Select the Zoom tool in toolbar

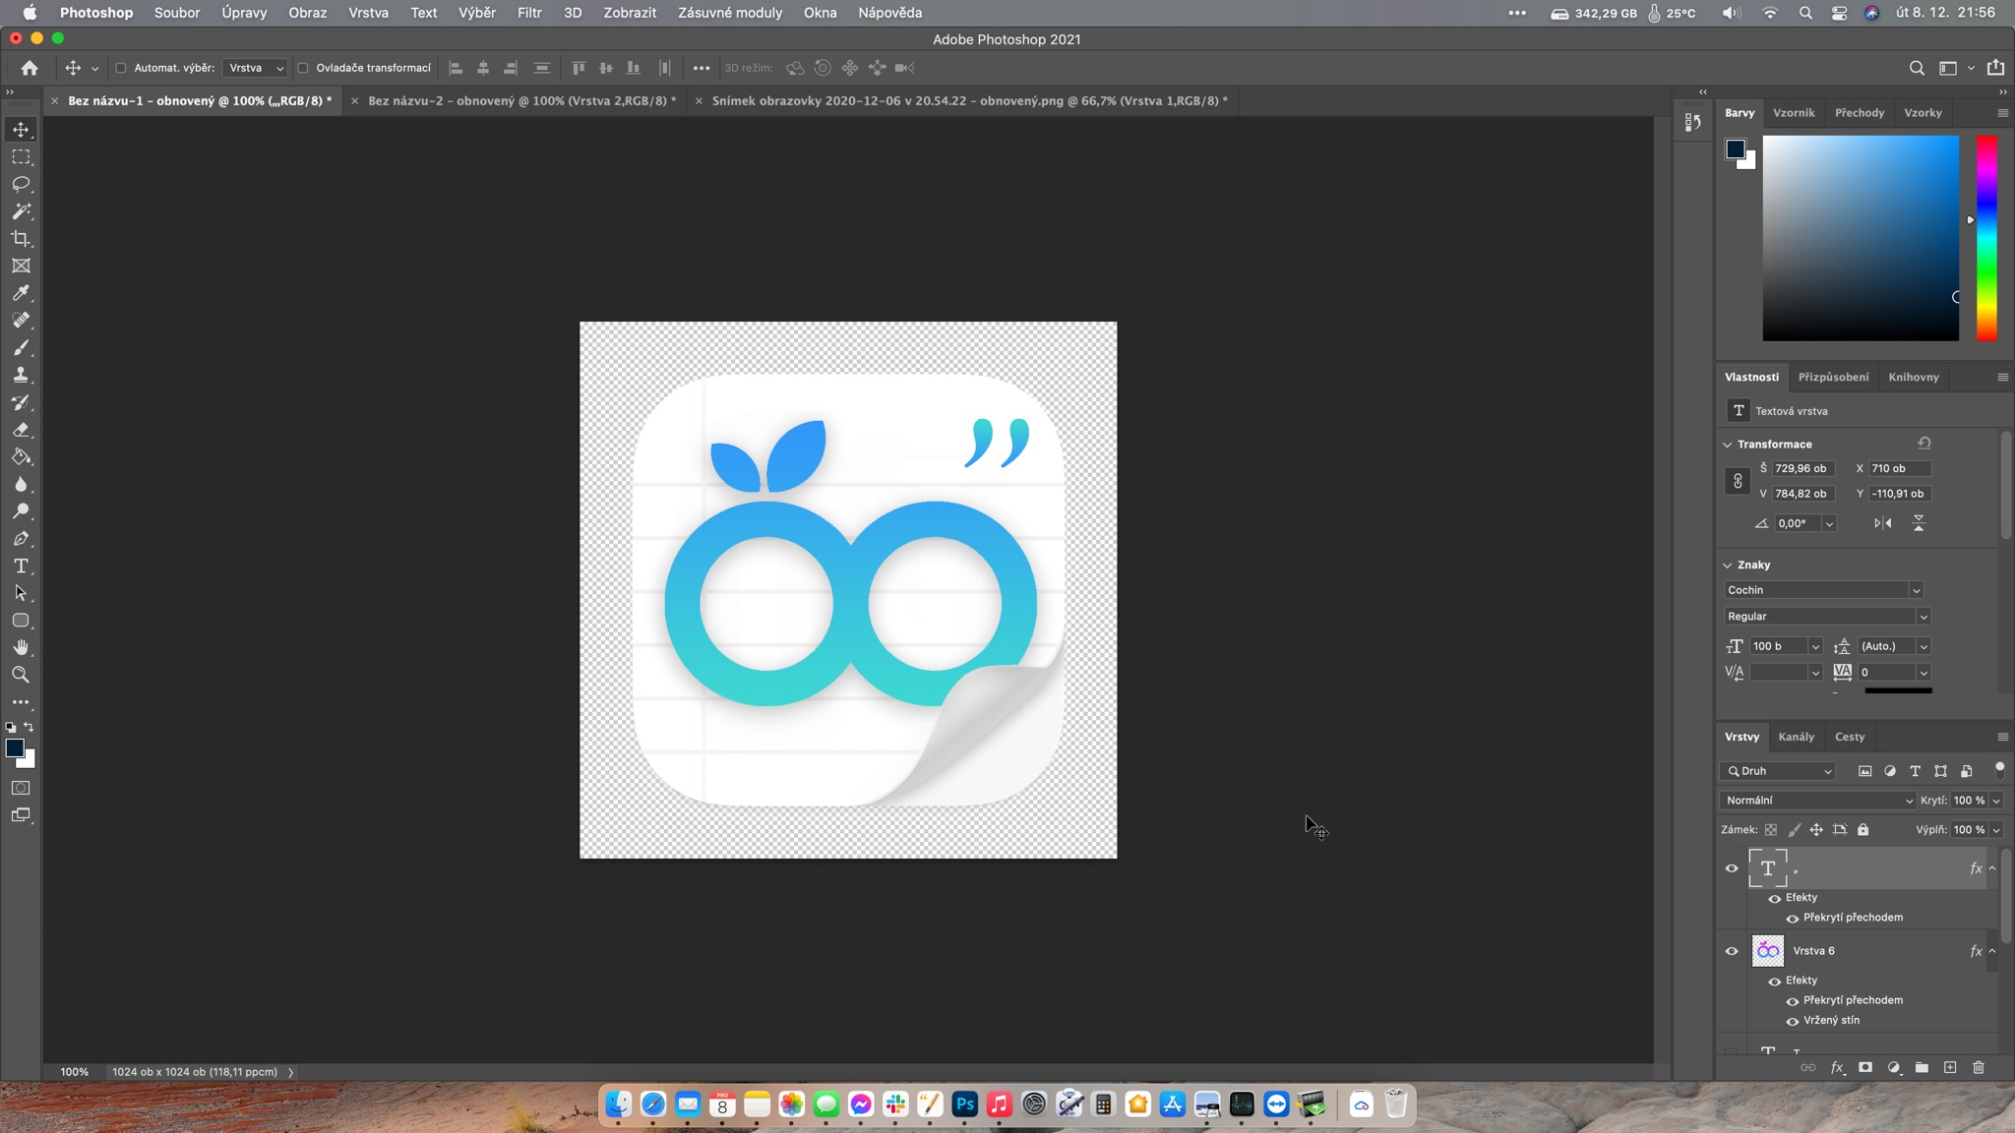point(21,675)
